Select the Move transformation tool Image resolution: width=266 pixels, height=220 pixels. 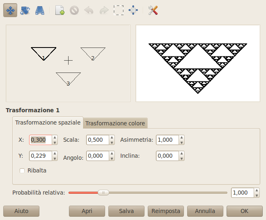(10, 10)
